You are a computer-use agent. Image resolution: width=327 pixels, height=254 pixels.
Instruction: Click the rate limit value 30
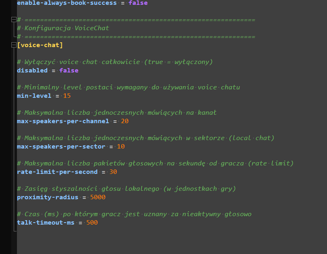click(113, 172)
